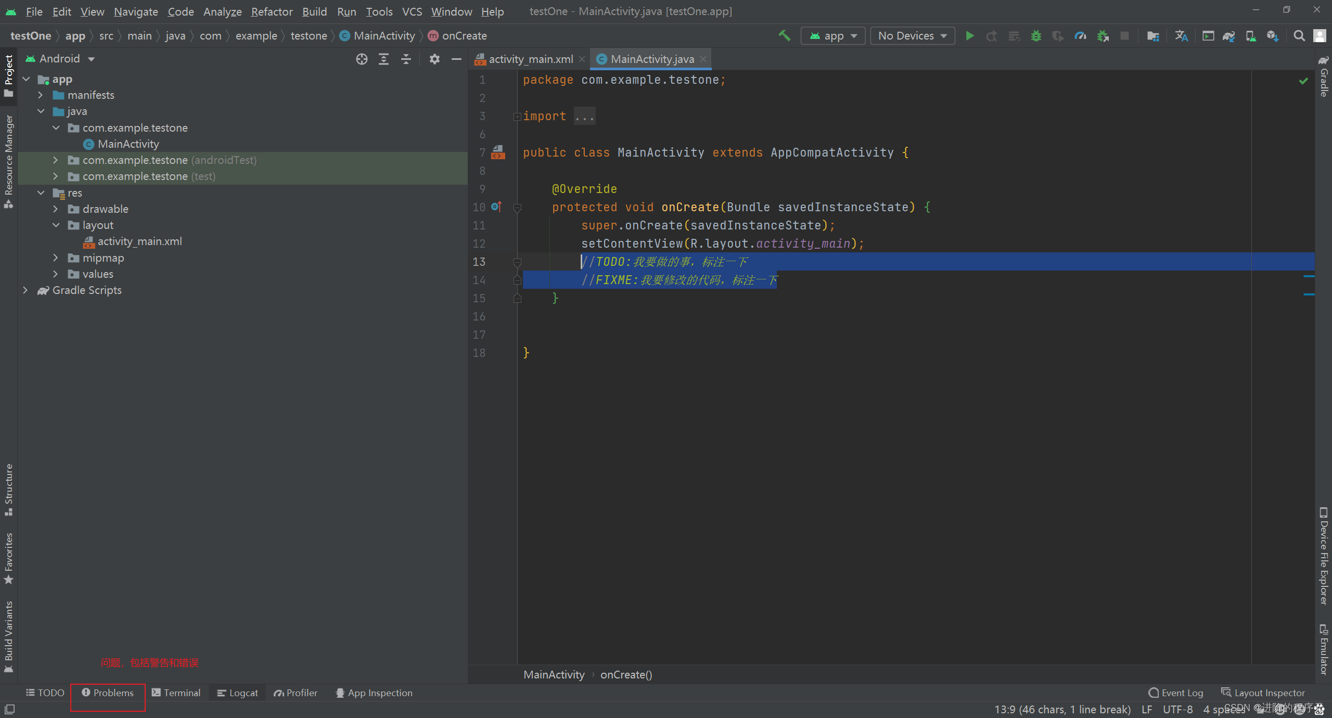Screen dimensions: 1332x718
Task: Profile the app with the gauge icon
Action: pos(1080,35)
